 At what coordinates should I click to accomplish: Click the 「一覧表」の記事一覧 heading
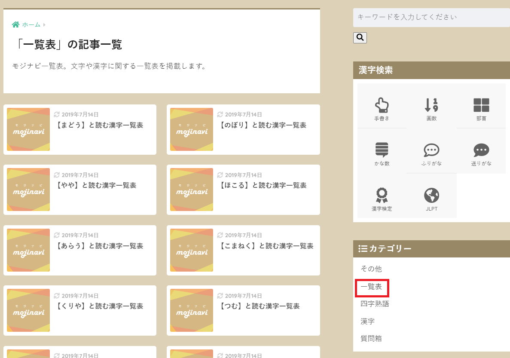point(67,45)
